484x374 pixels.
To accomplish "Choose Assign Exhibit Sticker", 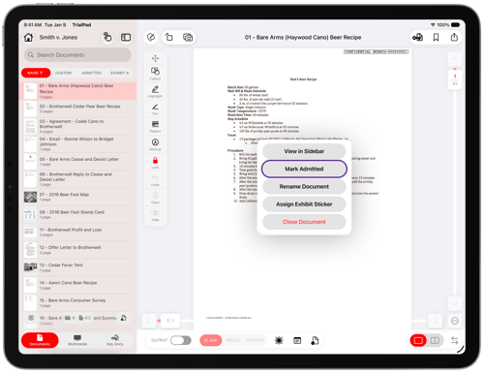I will (304, 204).
